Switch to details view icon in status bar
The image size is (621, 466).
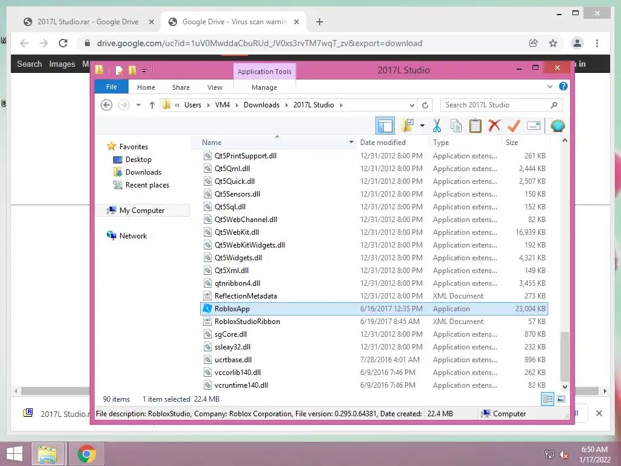tap(548, 399)
